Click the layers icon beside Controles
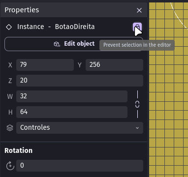Screen dimensions: 188x177 [10, 128]
